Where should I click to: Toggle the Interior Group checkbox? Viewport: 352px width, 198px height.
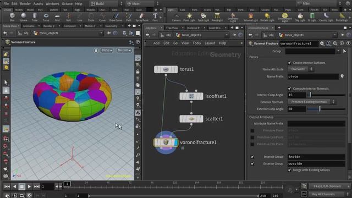(252, 157)
